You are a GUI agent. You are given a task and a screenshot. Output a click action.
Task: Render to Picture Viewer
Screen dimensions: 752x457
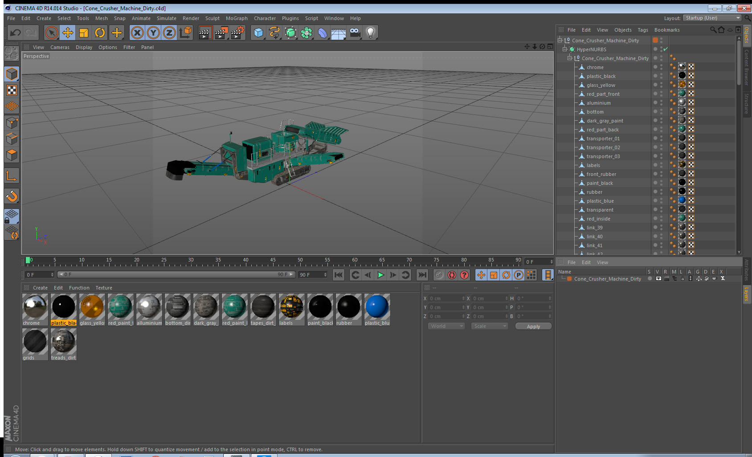point(221,33)
